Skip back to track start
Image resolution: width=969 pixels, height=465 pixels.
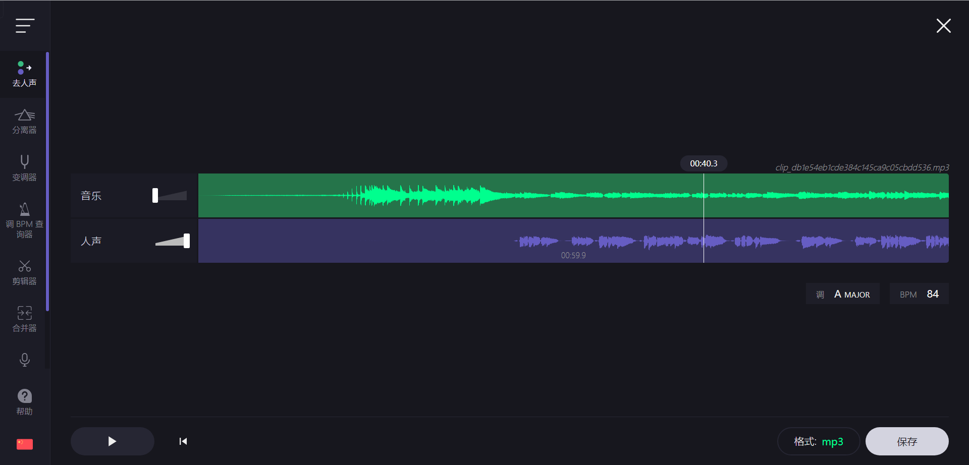[183, 442]
